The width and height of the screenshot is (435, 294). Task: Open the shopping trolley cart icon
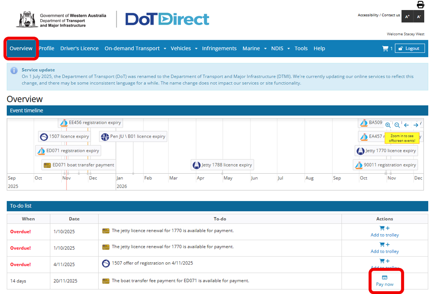click(x=385, y=49)
